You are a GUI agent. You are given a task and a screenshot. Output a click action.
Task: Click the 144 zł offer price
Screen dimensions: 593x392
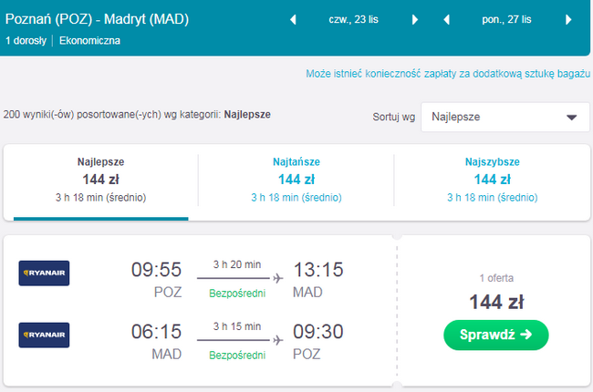pyautogui.click(x=495, y=302)
